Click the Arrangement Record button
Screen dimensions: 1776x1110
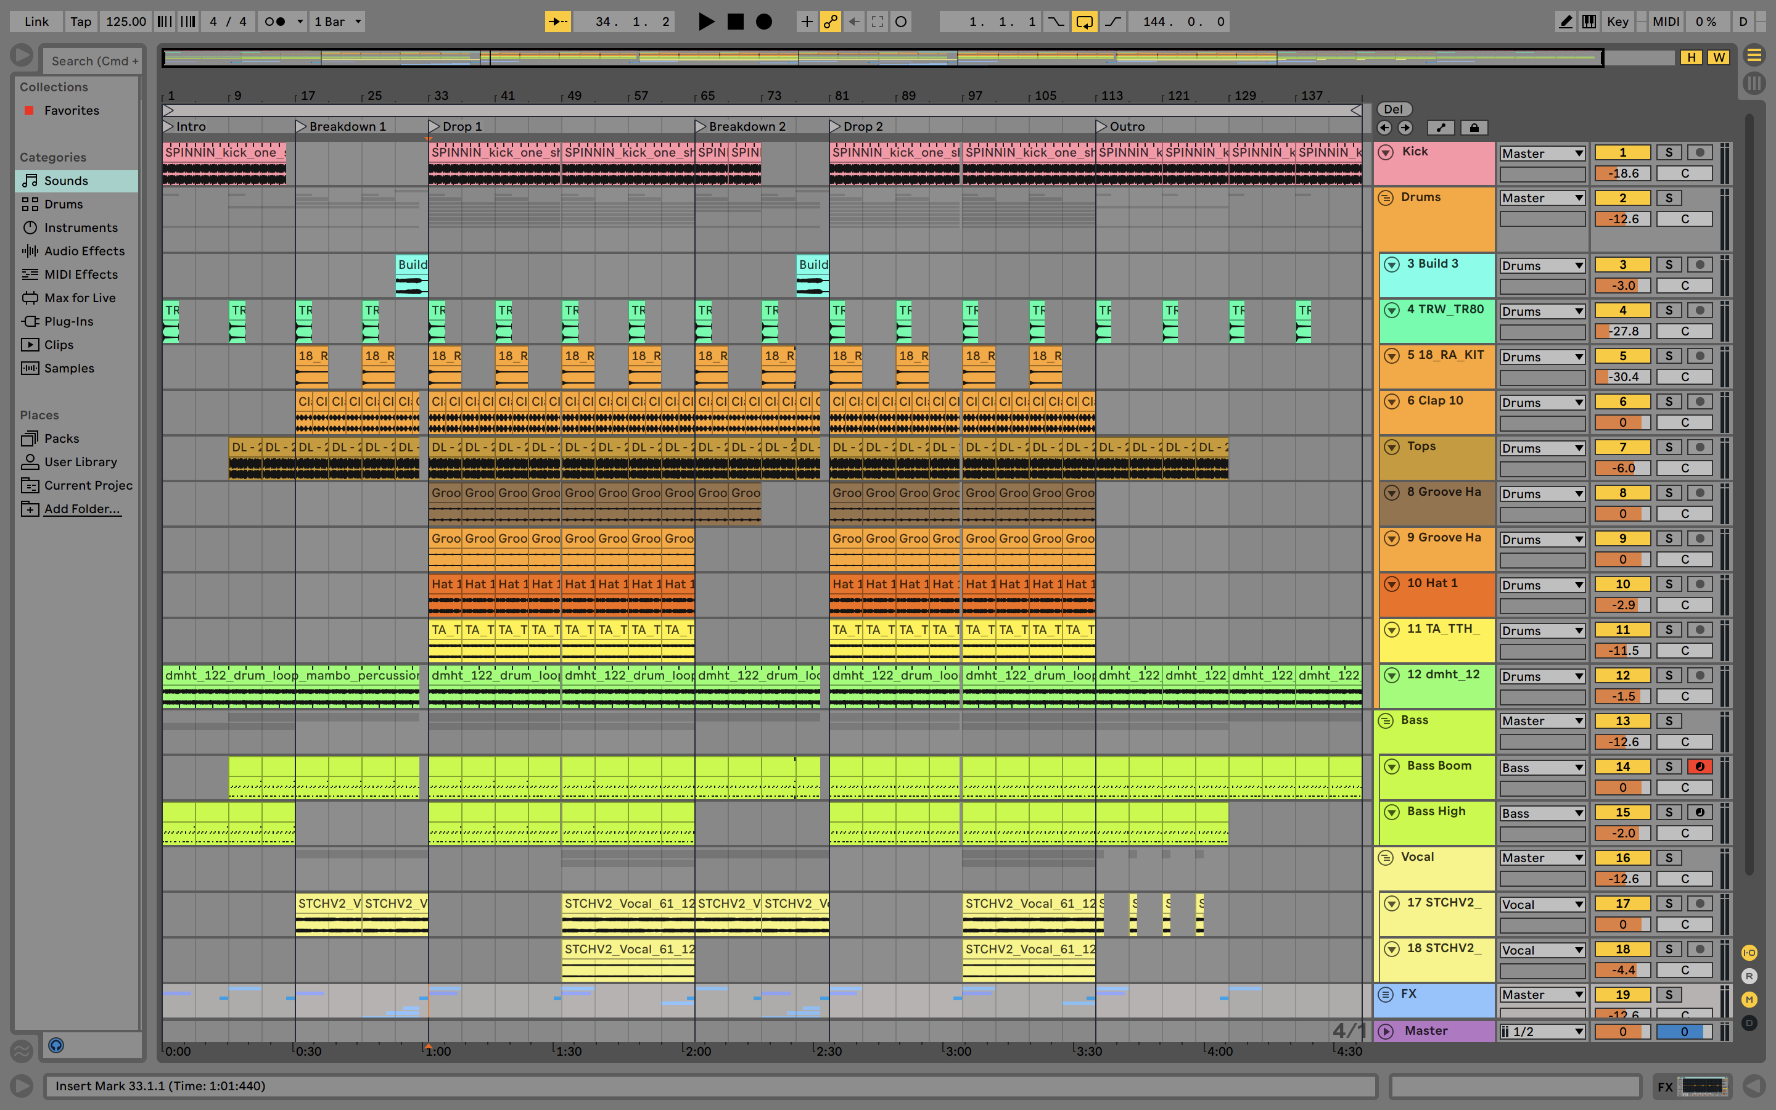pos(764,22)
